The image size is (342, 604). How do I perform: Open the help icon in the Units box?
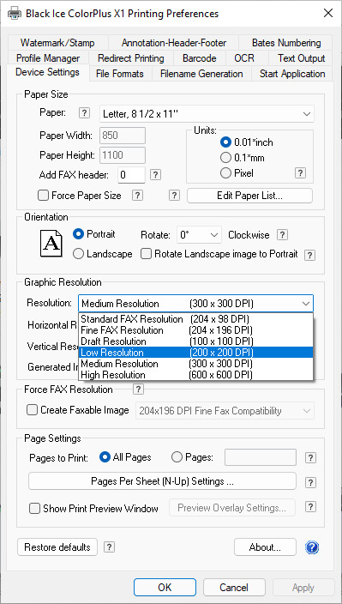pos(300,173)
